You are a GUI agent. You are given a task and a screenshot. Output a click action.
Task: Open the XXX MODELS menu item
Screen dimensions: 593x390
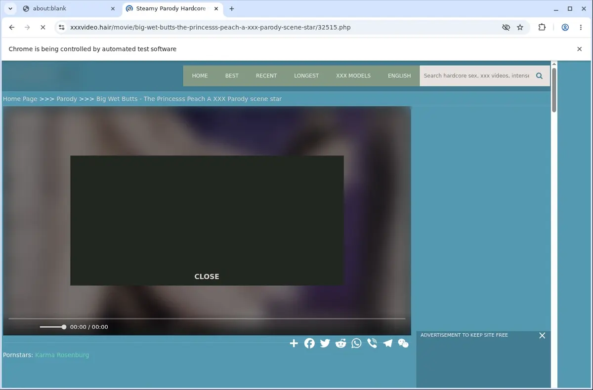tap(353, 76)
